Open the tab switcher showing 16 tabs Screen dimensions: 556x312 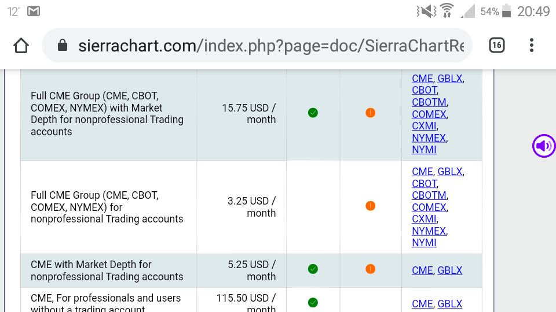(x=496, y=45)
